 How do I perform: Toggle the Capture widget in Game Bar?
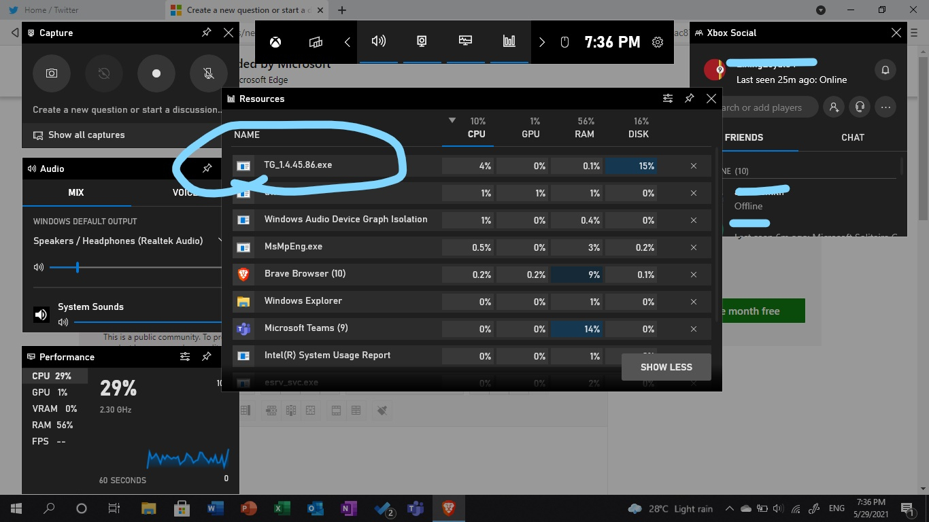(x=422, y=41)
